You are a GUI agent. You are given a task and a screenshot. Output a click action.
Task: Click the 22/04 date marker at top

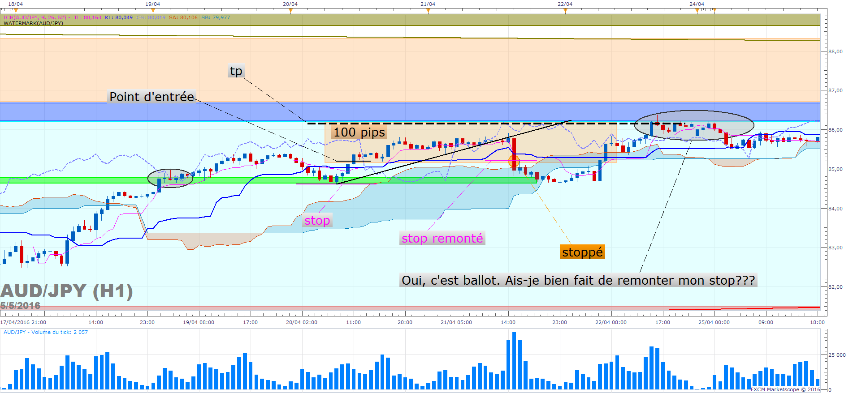click(x=565, y=10)
